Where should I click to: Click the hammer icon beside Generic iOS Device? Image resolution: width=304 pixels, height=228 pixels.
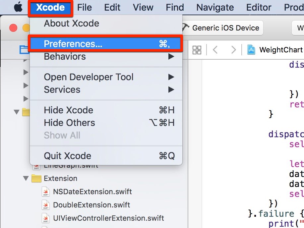186,28
